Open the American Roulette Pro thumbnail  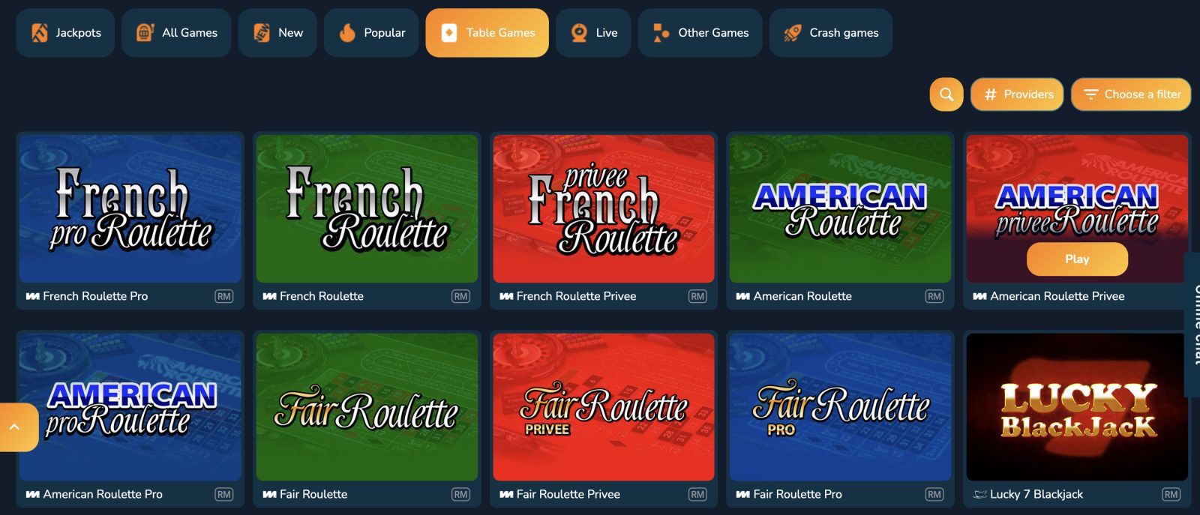(130, 407)
